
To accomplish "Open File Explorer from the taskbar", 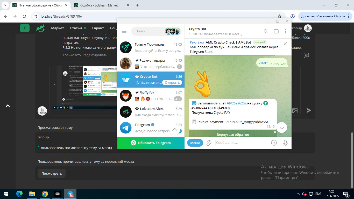I will 32,194.
